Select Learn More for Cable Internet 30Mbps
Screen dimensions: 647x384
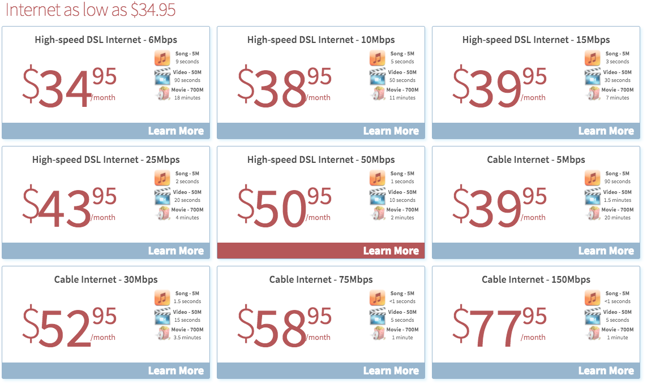[175, 370]
